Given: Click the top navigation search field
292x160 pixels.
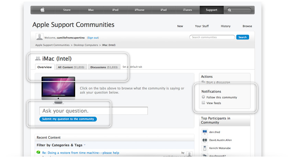Looking at the screenshot, I should (239, 10).
